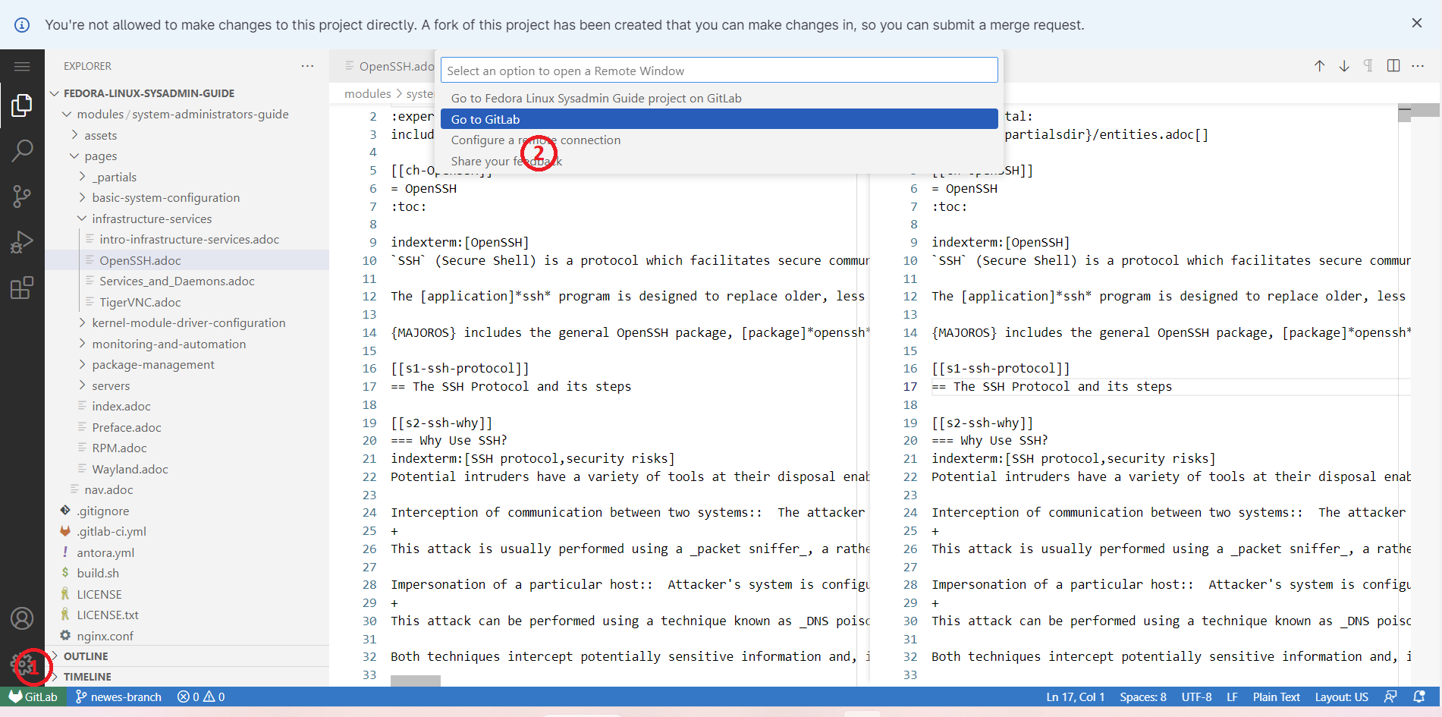Open nav.adoc file

coord(187,489)
